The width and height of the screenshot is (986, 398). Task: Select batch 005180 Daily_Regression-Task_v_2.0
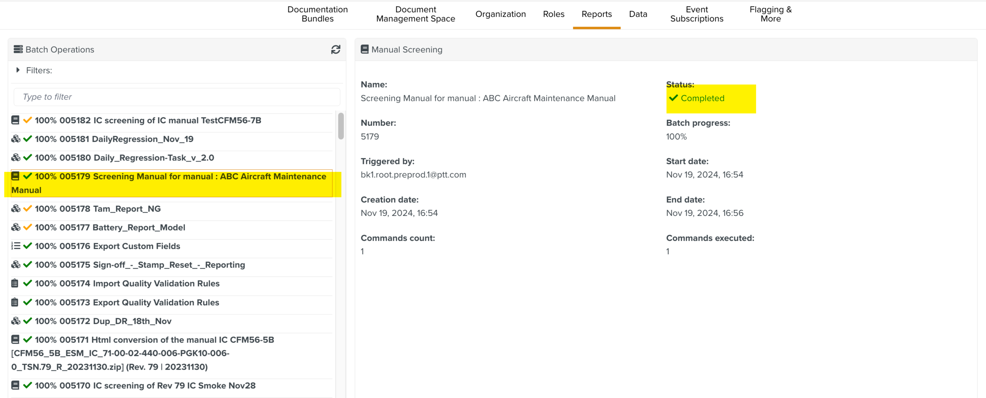154,158
